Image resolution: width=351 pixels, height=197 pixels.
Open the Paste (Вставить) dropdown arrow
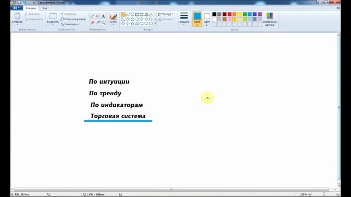(x=17, y=24)
